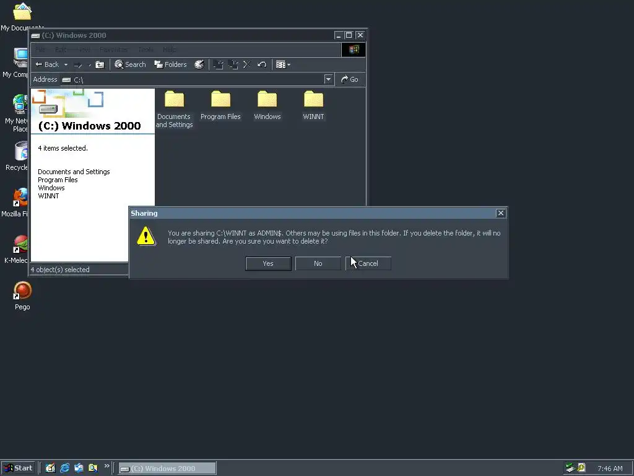Click Cancel in the Sharing dialog
The width and height of the screenshot is (634, 476).
tap(368, 263)
